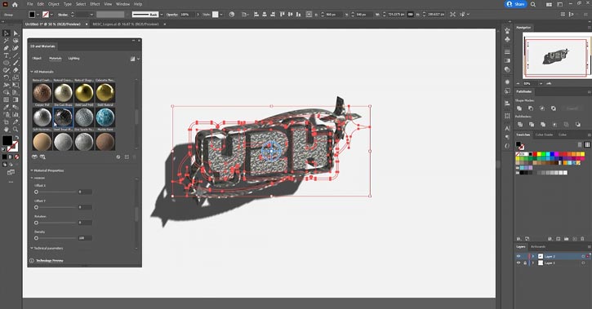Click add new material icon
Viewport: 592px width, 309px height.
[x=127, y=157]
